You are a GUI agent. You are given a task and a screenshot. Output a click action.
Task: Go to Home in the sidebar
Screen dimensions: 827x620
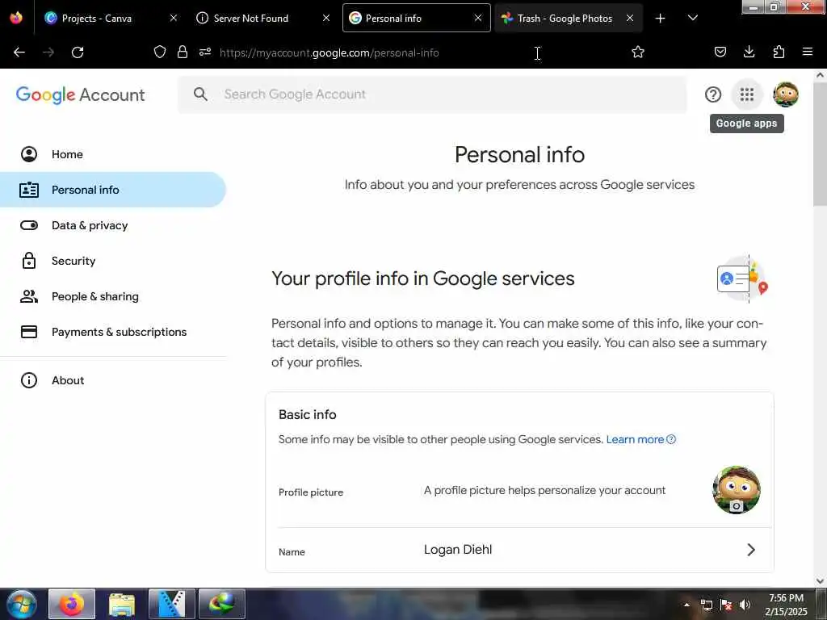[x=113, y=154]
